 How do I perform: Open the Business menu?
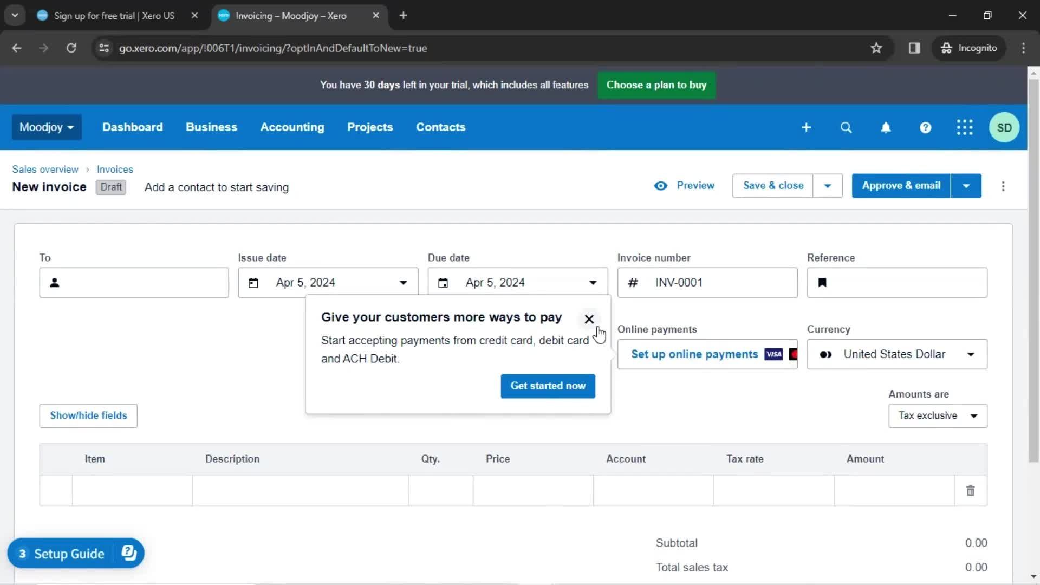tap(211, 127)
